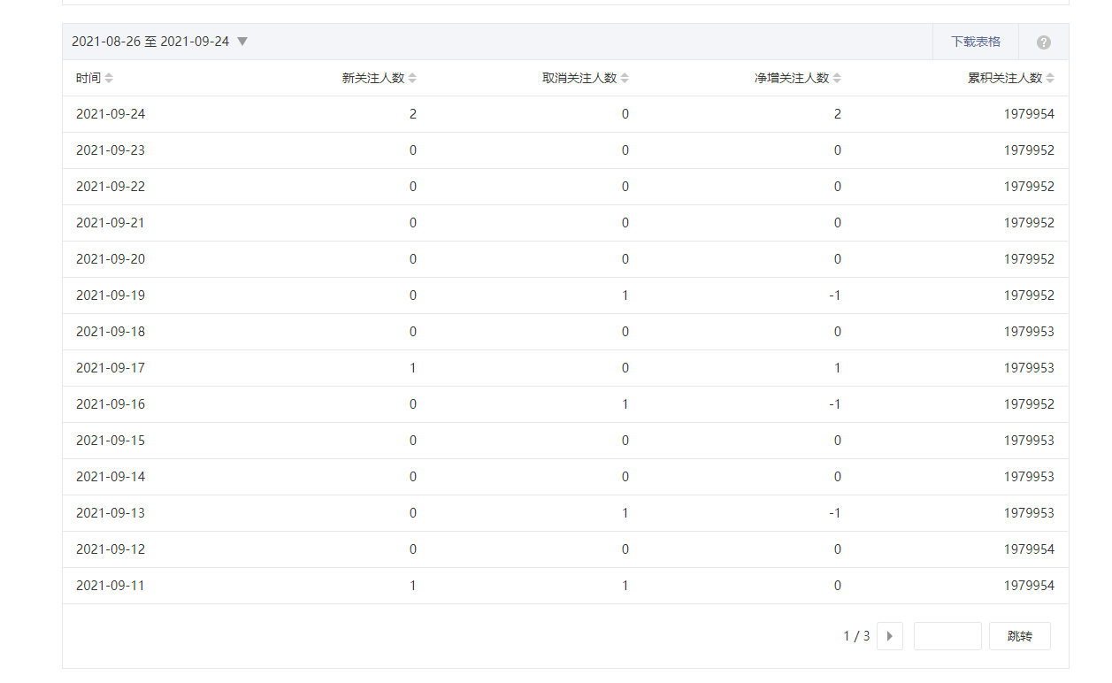This screenshot has height=683, width=1112.
Task: Sort by 净增关注人数 column arrows
Action: click(837, 79)
